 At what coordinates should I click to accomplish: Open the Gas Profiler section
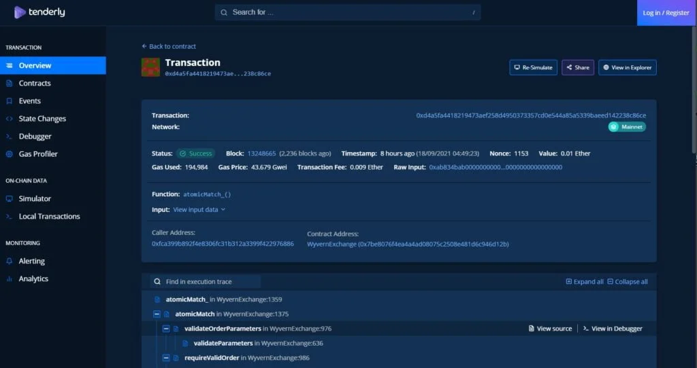53,154
